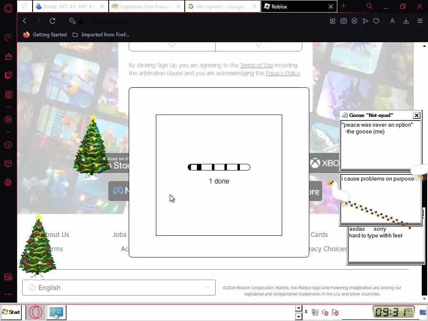Click page scrollbar up arrow
Image resolution: width=428 pixels, height=321 pixels.
click(x=424, y=46)
